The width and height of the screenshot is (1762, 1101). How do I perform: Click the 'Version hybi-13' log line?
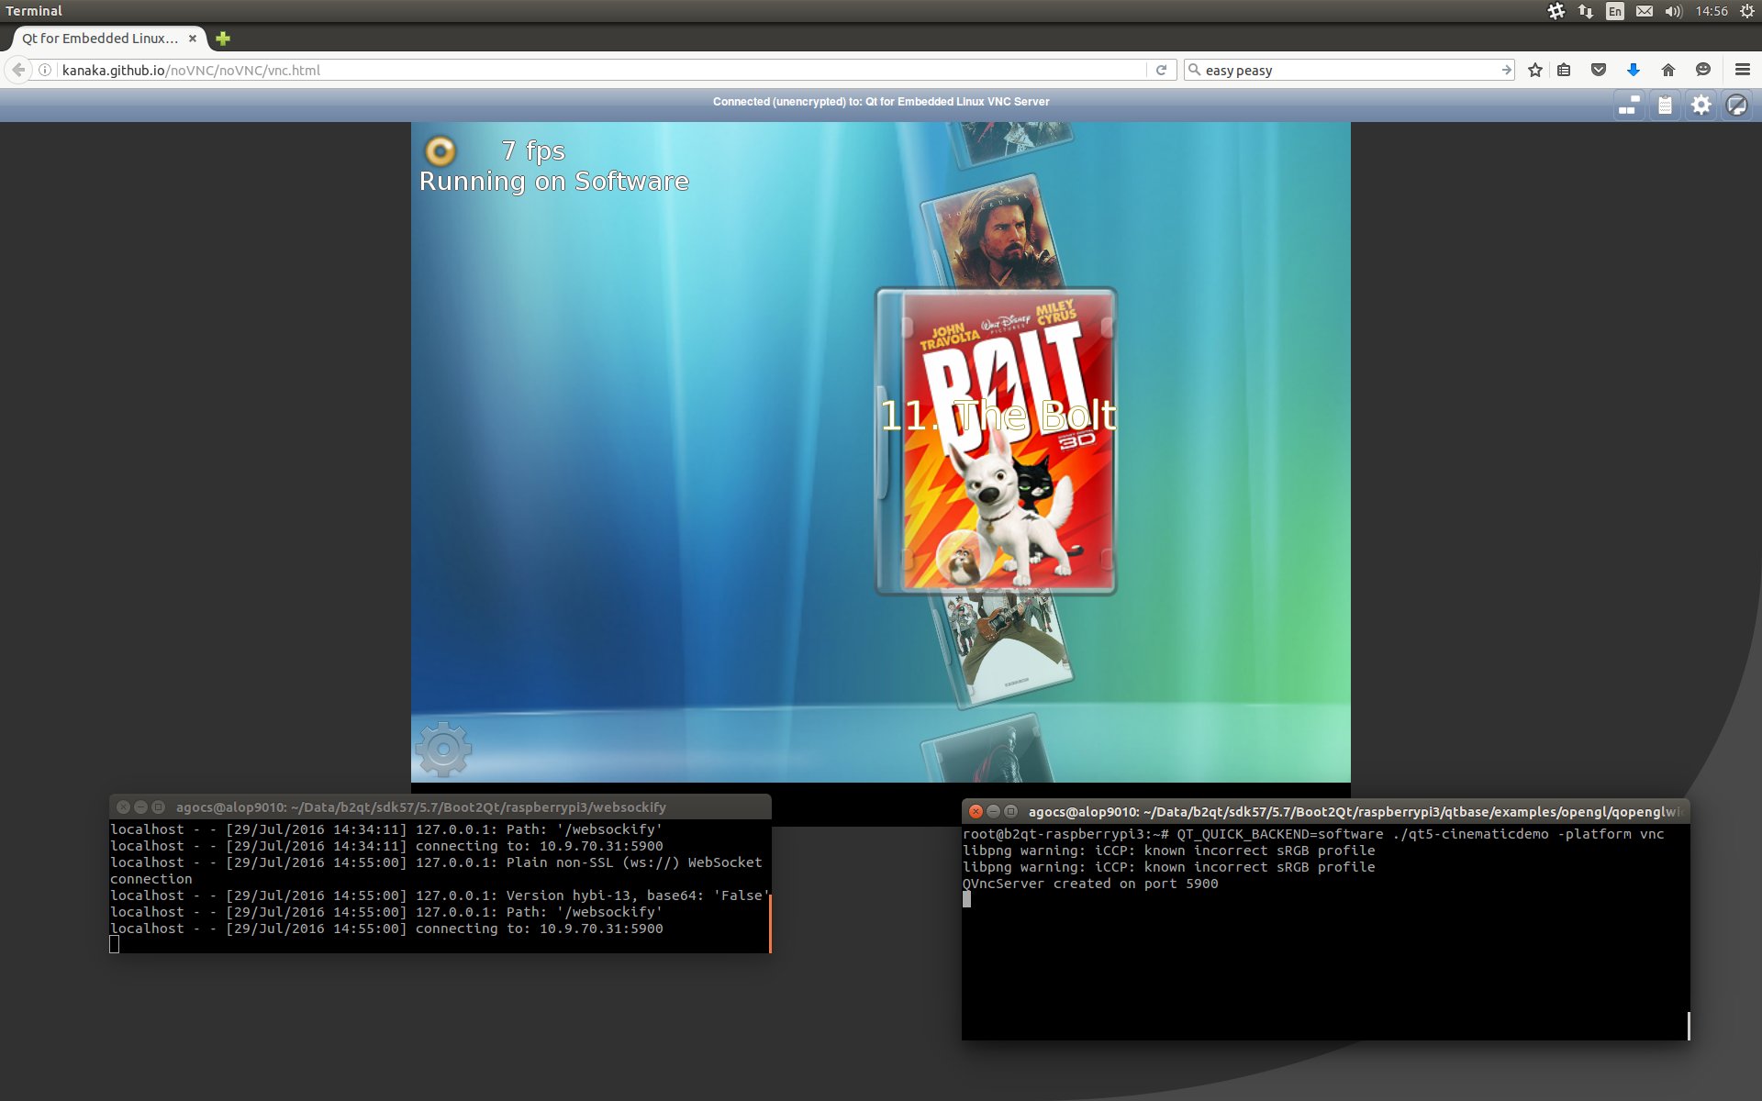(440, 895)
